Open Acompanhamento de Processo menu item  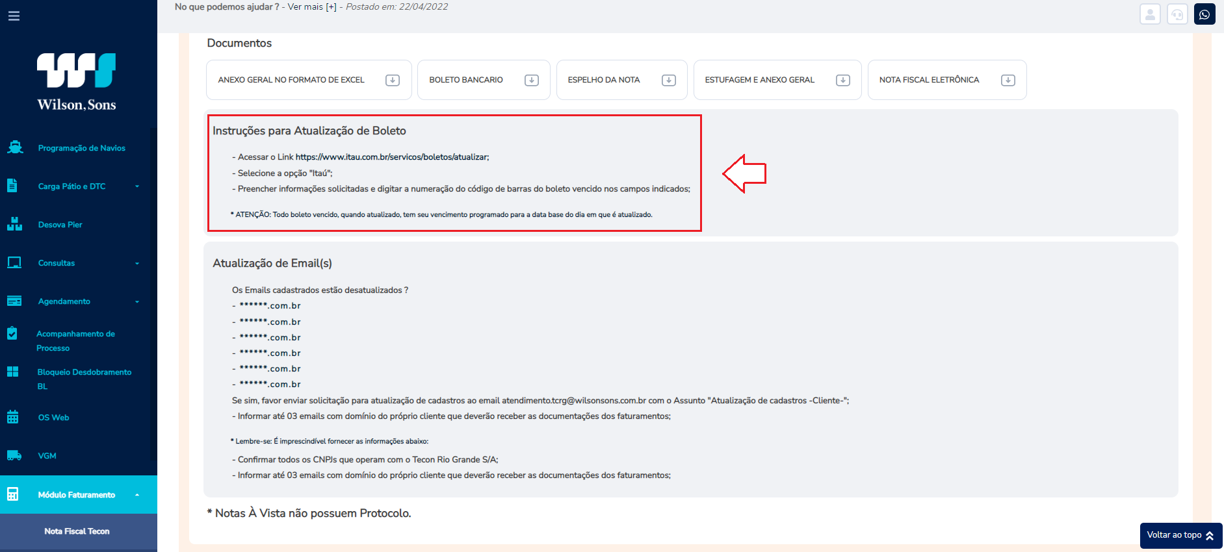click(x=75, y=341)
